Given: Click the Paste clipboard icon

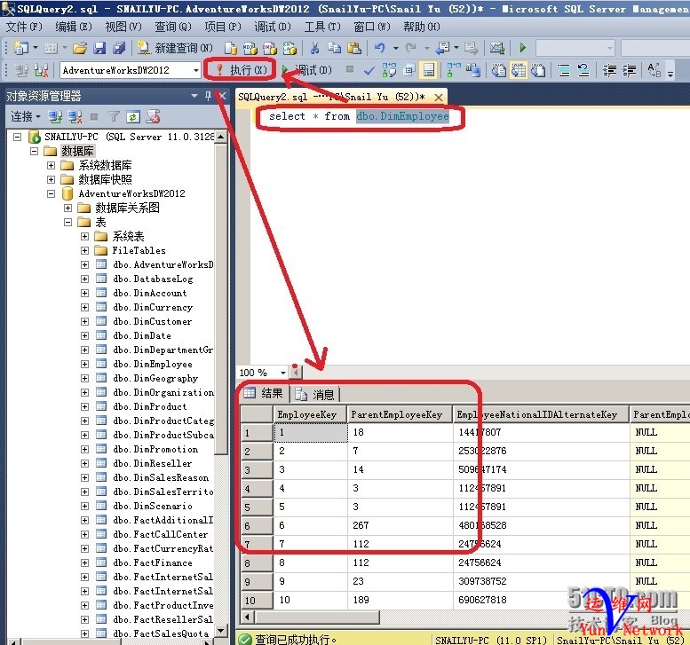Looking at the screenshot, I should 354,48.
